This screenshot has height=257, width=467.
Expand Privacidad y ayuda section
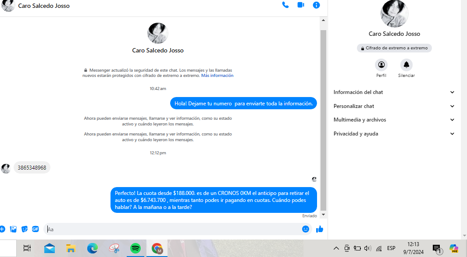394,134
